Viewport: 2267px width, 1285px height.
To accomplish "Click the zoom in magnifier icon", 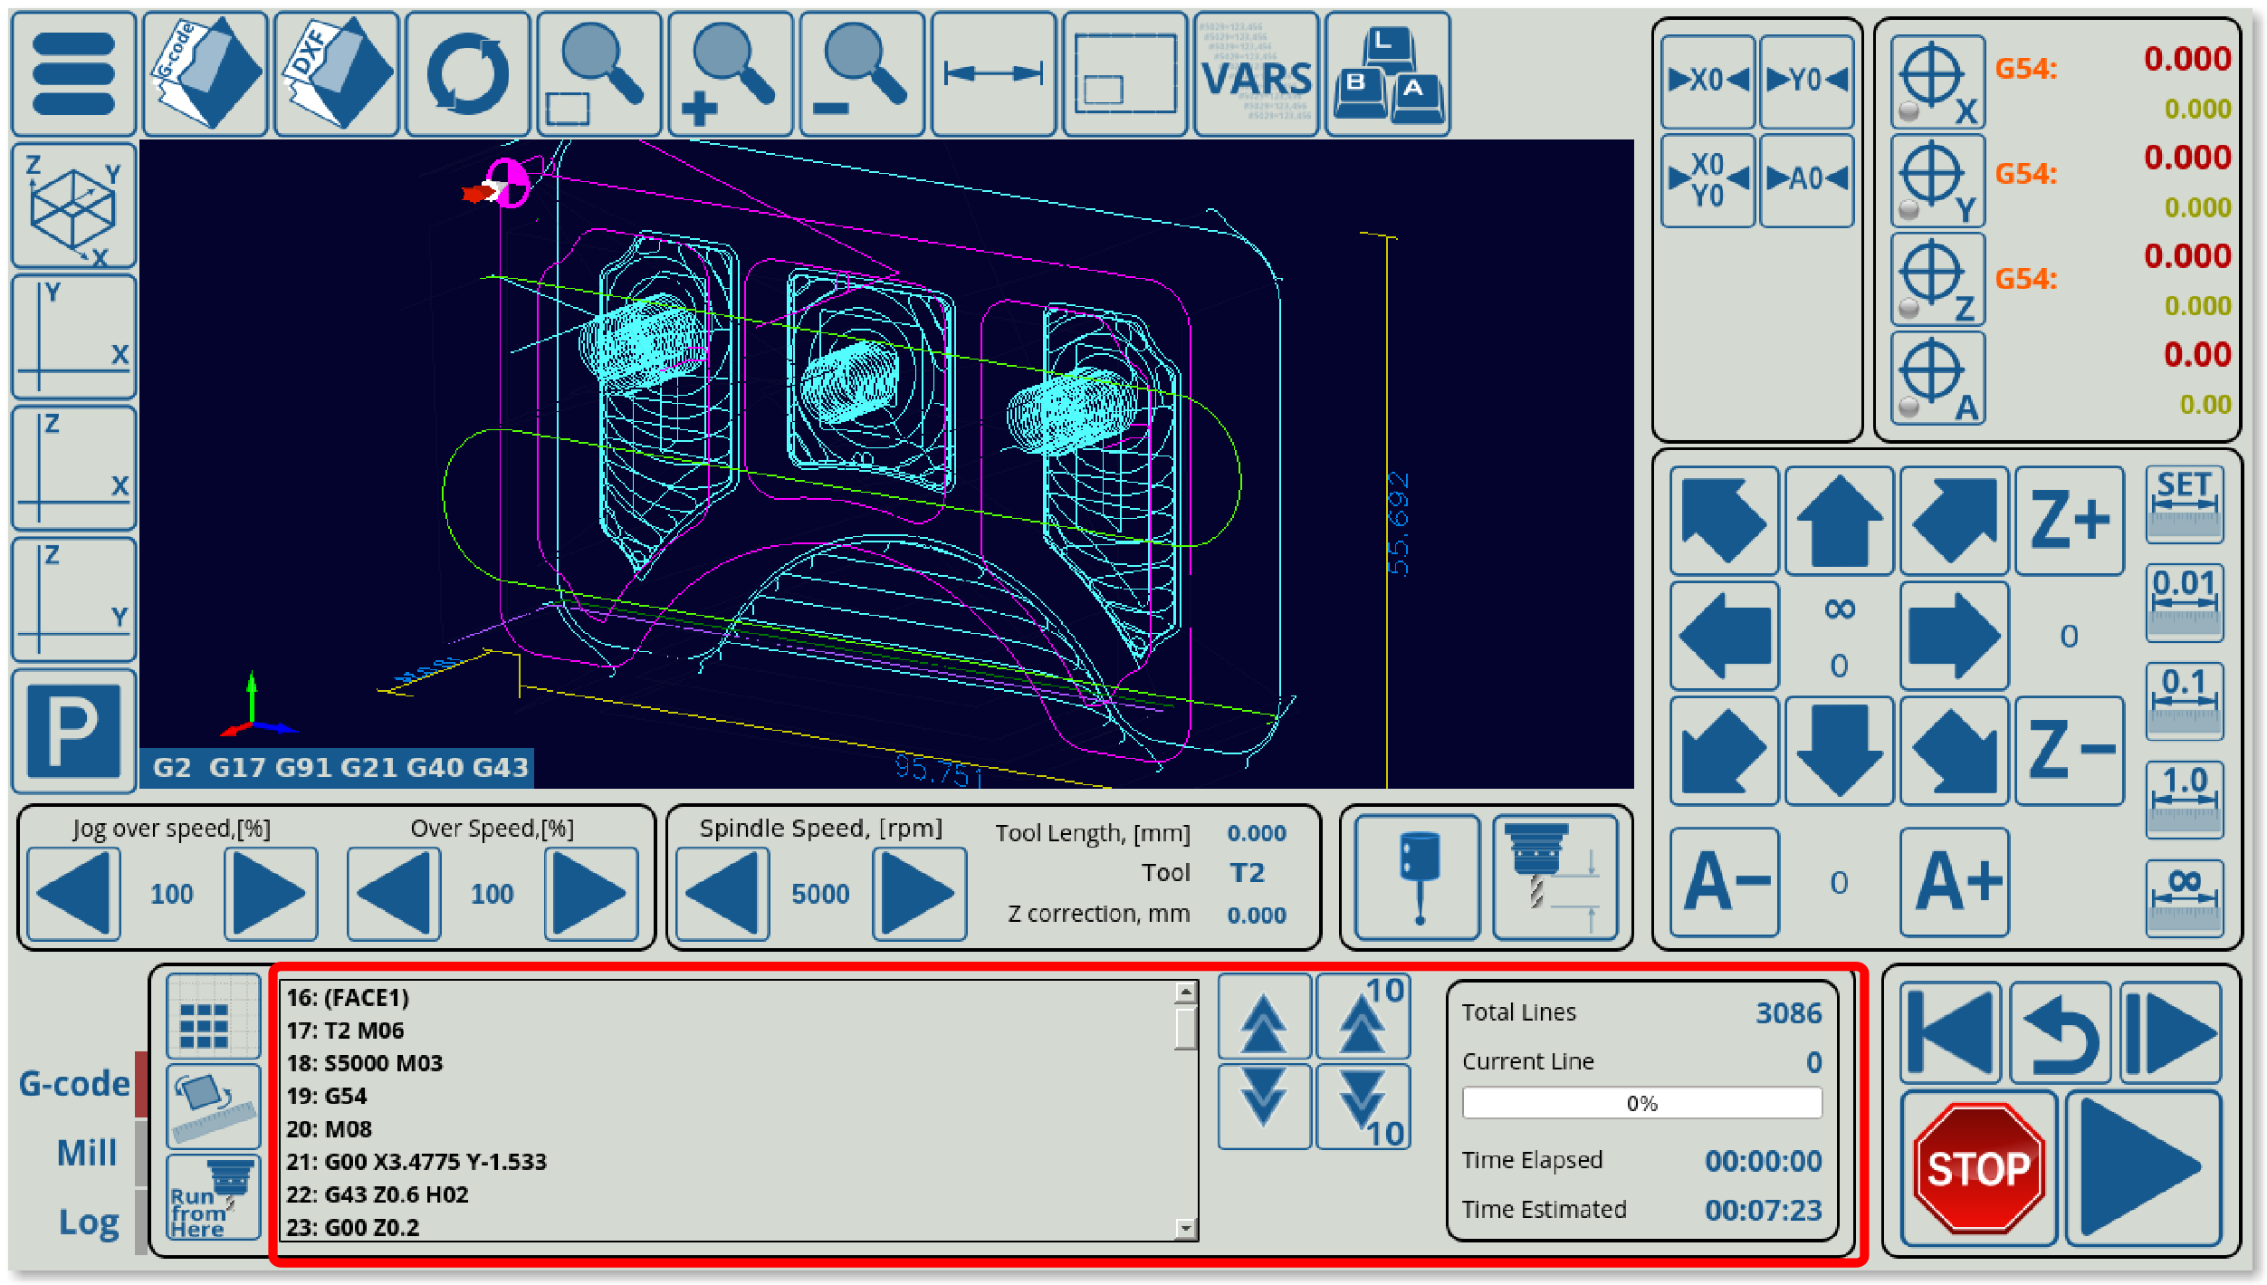I will (x=730, y=74).
